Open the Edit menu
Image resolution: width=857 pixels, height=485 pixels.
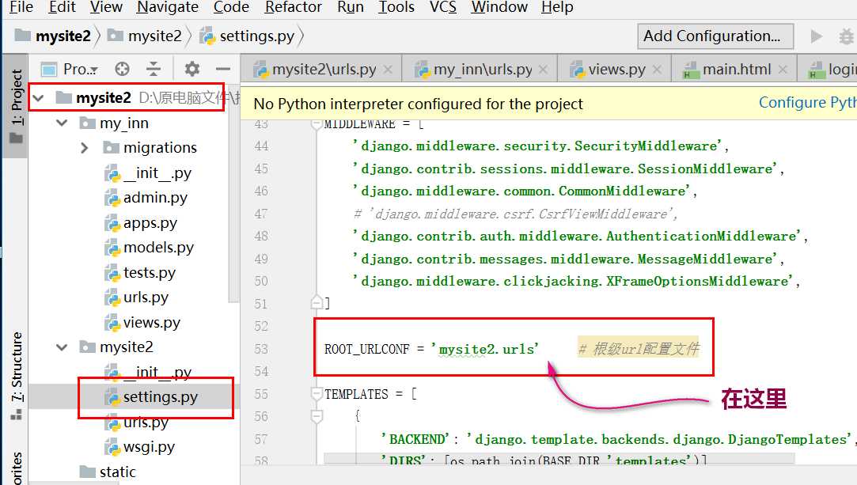coord(62,7)
